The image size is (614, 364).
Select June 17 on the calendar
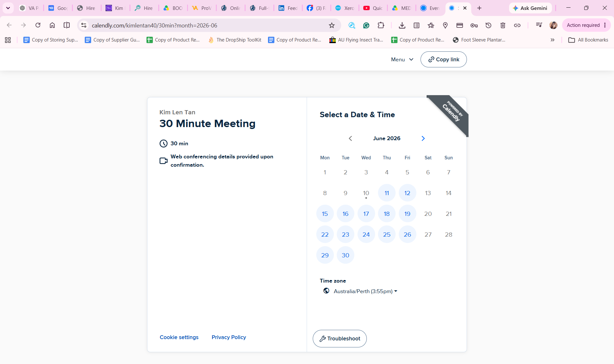click(x=366, y=214)
